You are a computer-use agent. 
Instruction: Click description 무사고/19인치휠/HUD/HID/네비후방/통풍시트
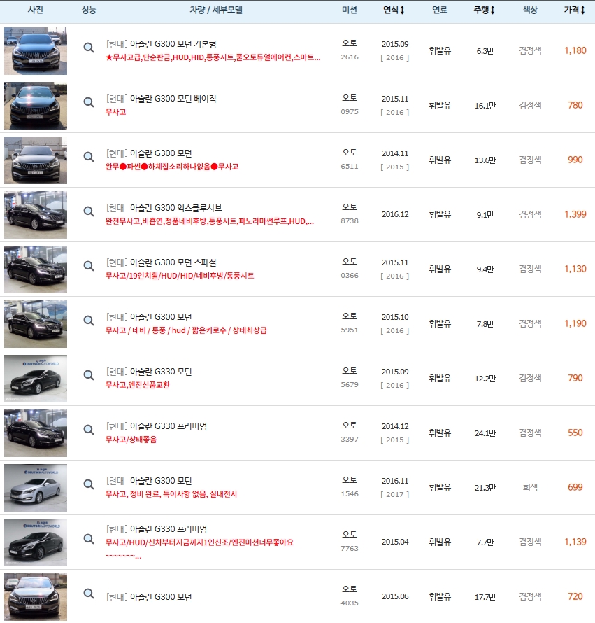[x=180, y=276]
